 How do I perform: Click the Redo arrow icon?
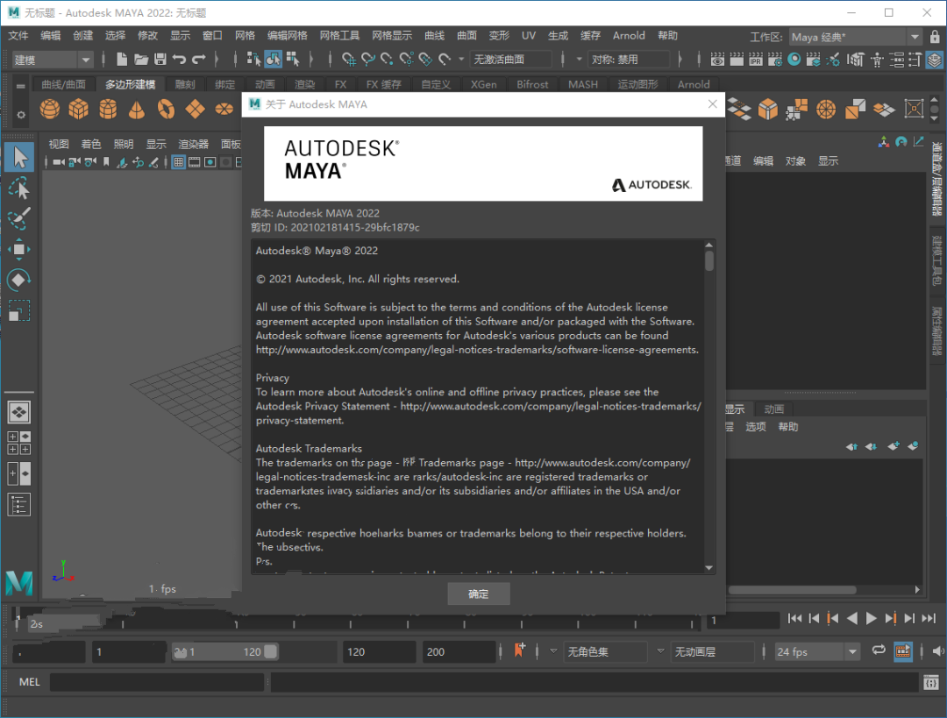[x=198, y=60]
